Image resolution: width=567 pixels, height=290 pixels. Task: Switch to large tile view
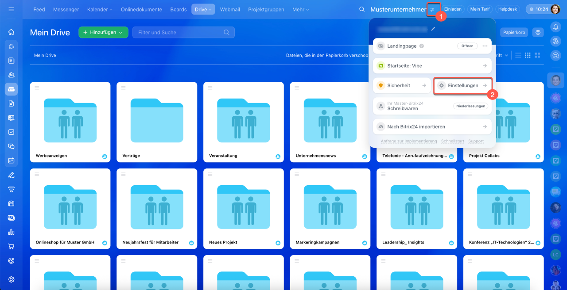coord(537,55)
